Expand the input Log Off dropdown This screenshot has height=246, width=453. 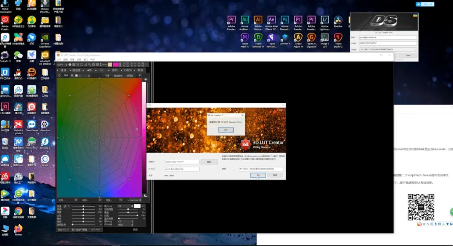125,206
